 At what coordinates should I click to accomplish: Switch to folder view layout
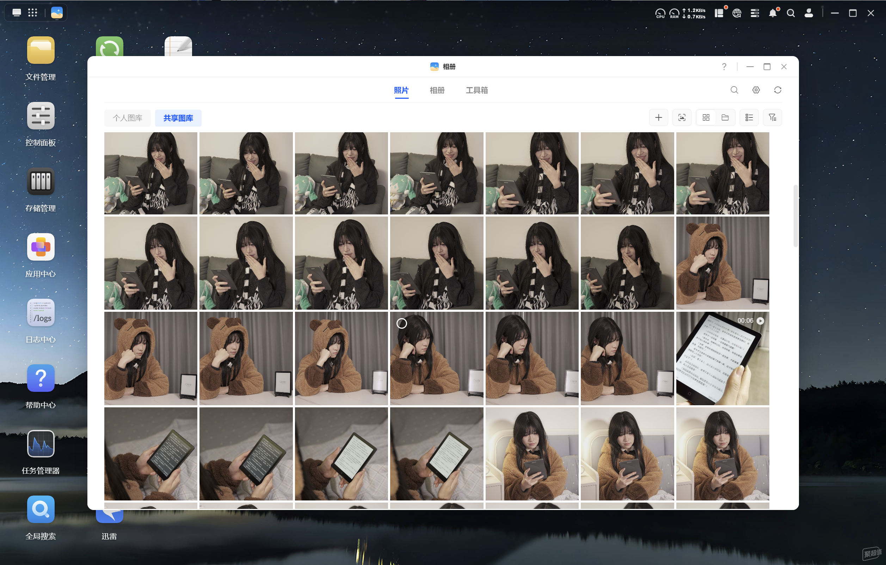click(x=725, y=117)
